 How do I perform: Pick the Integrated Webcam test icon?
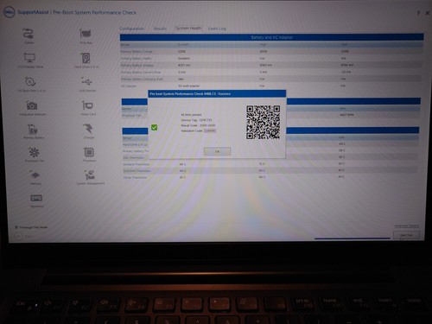32,105
